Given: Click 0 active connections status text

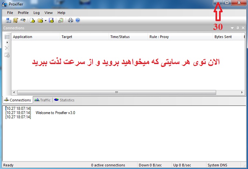Looking at the screenshot, I should [108, 165].
